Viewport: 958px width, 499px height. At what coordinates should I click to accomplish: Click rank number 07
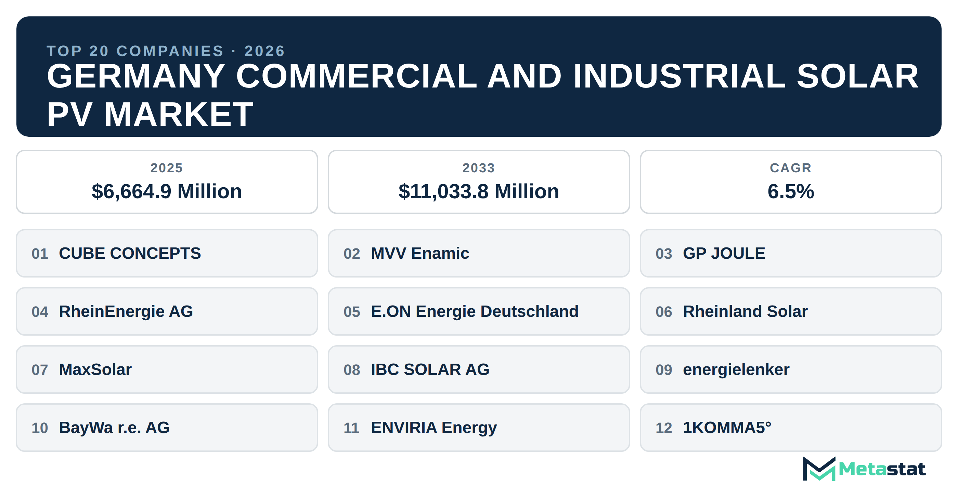pos(40,370)
